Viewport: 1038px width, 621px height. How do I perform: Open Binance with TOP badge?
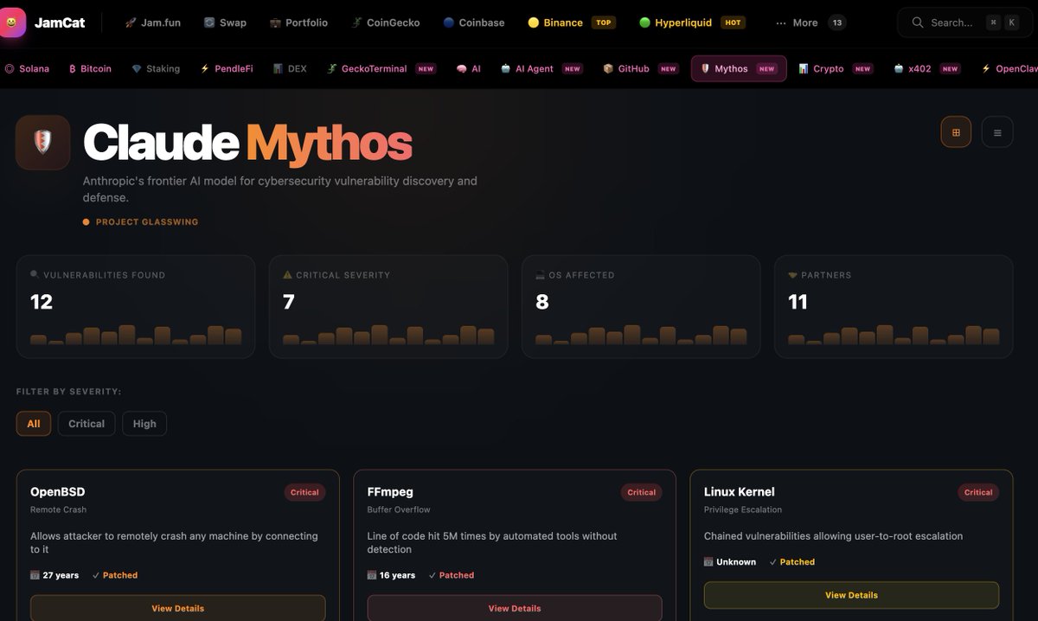[x=572, y=22]
